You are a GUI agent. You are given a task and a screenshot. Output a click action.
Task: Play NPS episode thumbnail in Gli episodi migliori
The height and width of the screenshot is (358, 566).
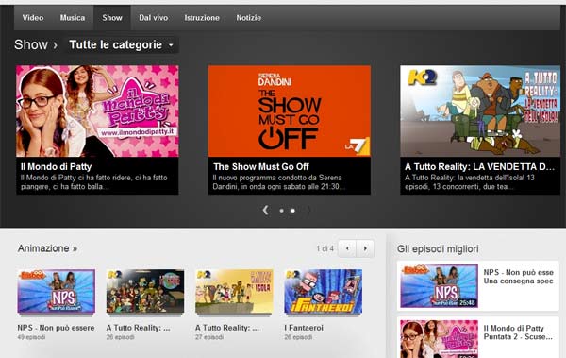coord(440,286)
